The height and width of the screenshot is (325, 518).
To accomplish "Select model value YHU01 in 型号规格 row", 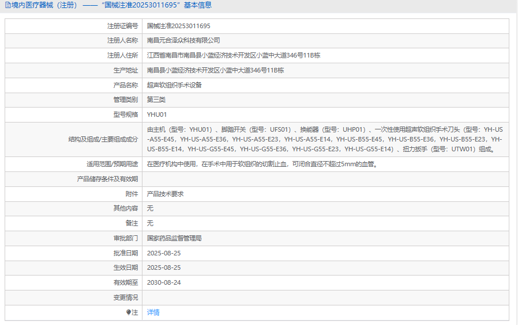I will pos(157,114).
